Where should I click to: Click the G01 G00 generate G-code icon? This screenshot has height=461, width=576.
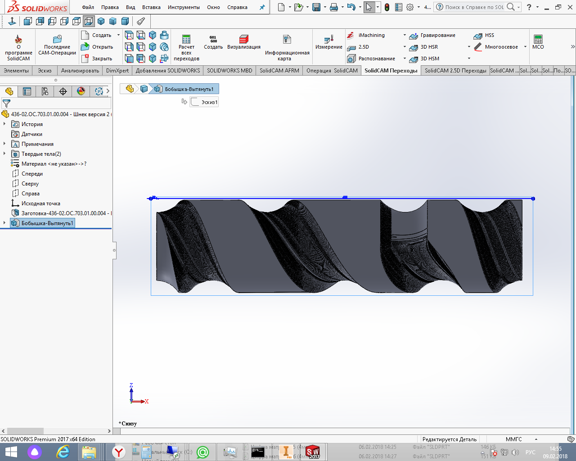tap(213, 42)
